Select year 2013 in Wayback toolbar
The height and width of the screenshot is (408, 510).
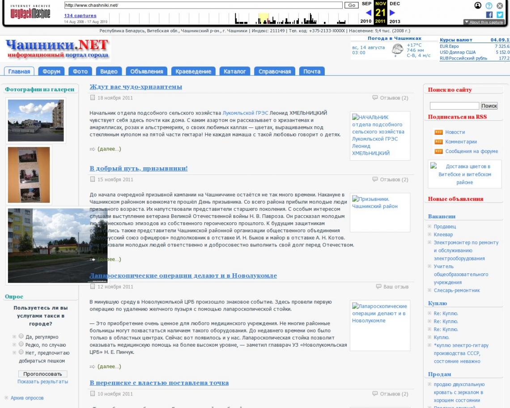pos(395,21)
